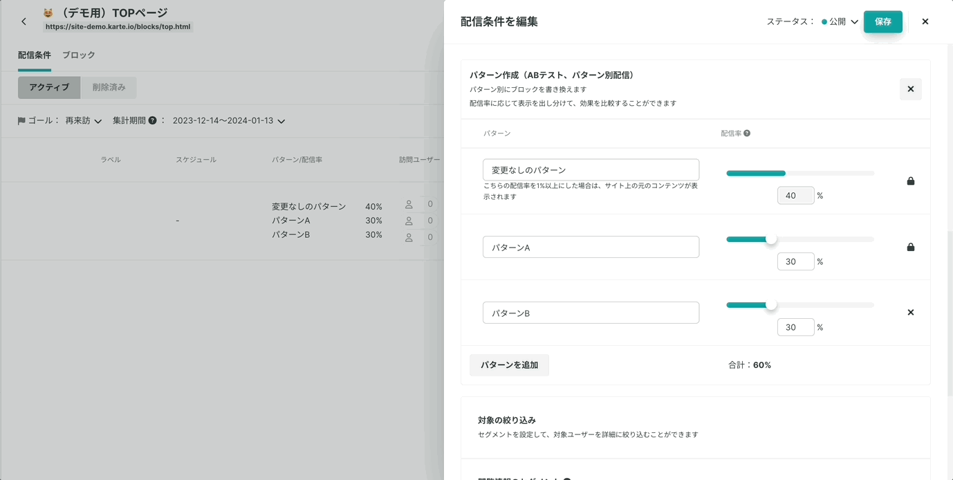Switch to the 配信条件 tab
The width and height of the screenshot is (953, 480).
[35, 55]
